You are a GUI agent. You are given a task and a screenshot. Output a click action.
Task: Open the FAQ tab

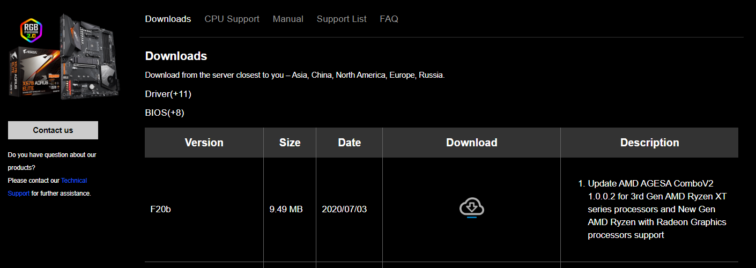click(389, 19)
